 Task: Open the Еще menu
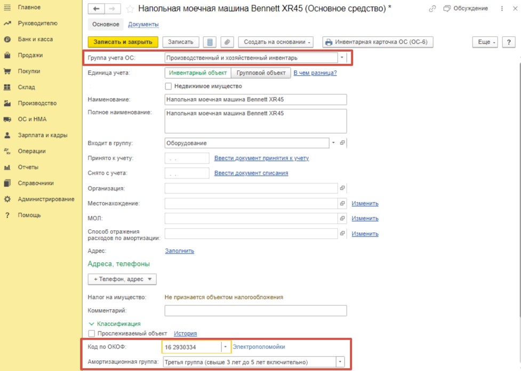click(485, 42)
